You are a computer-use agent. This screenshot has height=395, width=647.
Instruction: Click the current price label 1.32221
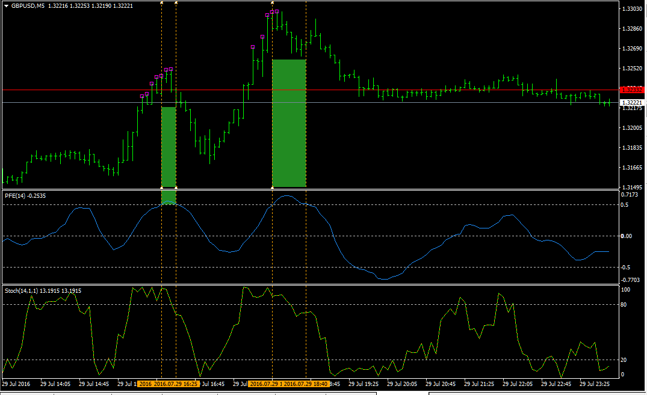tap(632, 102)
